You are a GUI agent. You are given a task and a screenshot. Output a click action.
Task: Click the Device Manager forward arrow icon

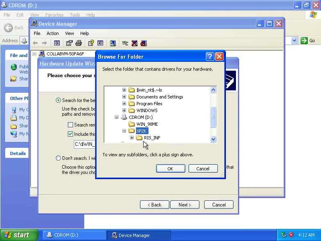(x=45, y=43)
